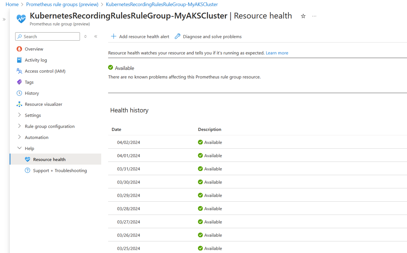Collapse the Help section

[19, 148]
